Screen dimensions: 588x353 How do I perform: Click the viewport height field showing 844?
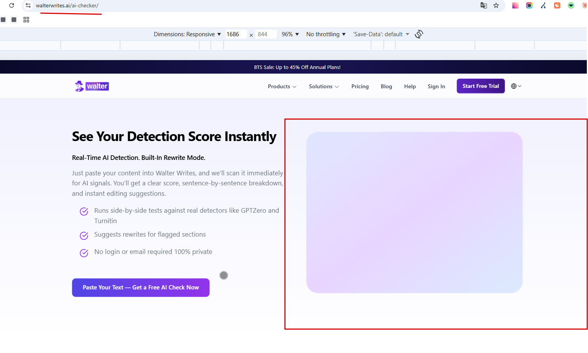point(266,34)
